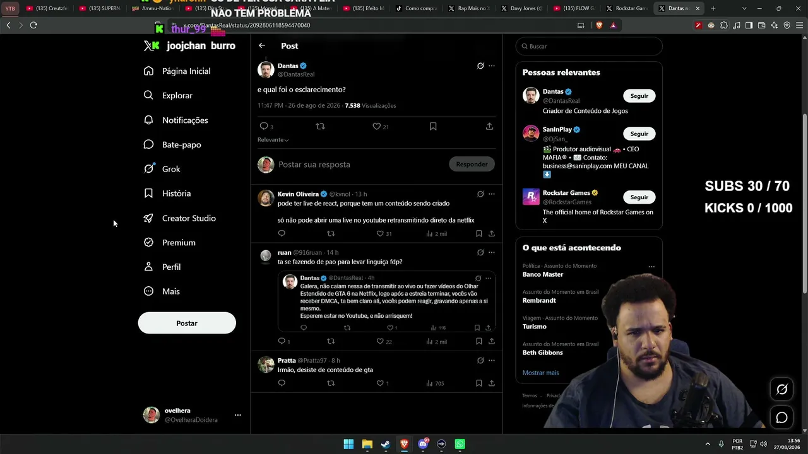Viewport: 808px width, 454px height.
Task: Click the Postar button
Action: 187,323
